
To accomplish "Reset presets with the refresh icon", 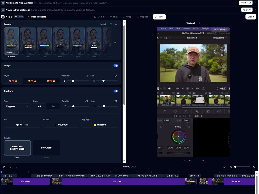I will click(111, 24).
